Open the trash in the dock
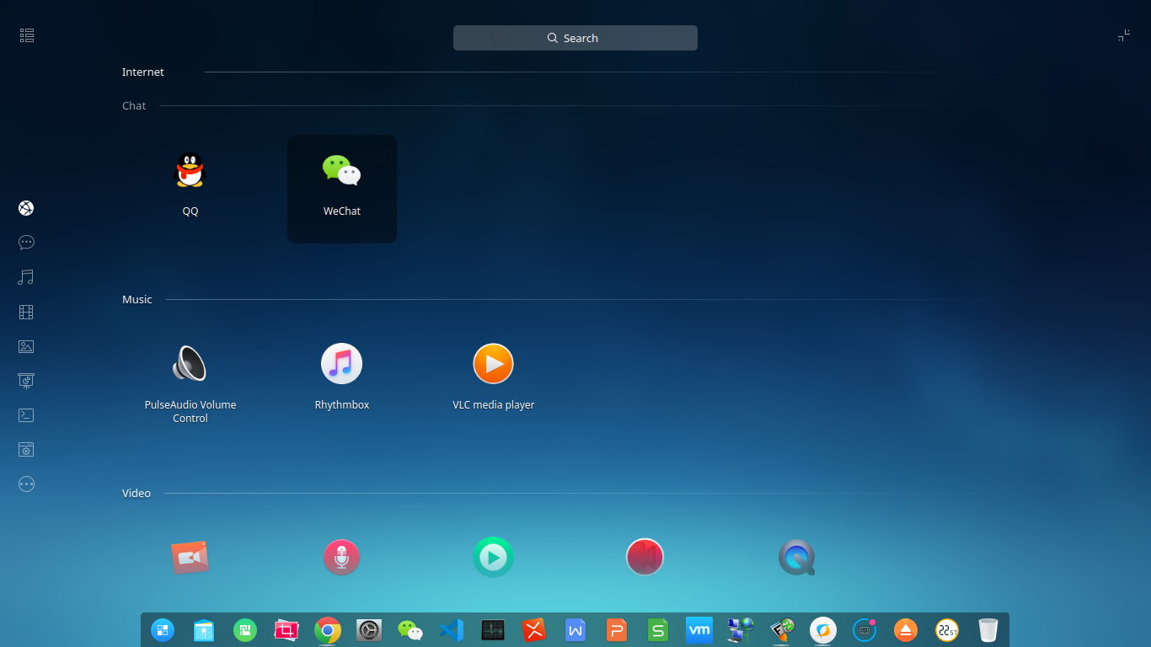 (988, 629)
